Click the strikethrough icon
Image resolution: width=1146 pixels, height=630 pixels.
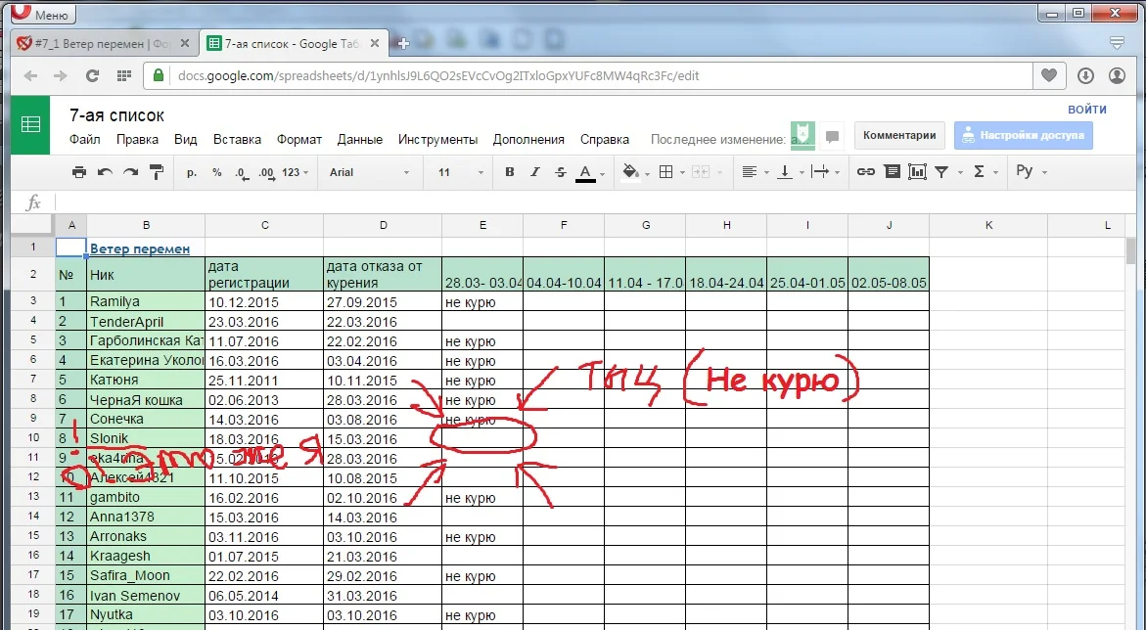pos(559,171)
